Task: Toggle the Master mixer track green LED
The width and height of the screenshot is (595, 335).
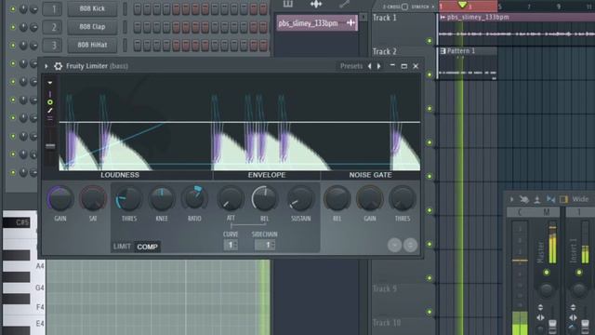Action: pos(547,273)
